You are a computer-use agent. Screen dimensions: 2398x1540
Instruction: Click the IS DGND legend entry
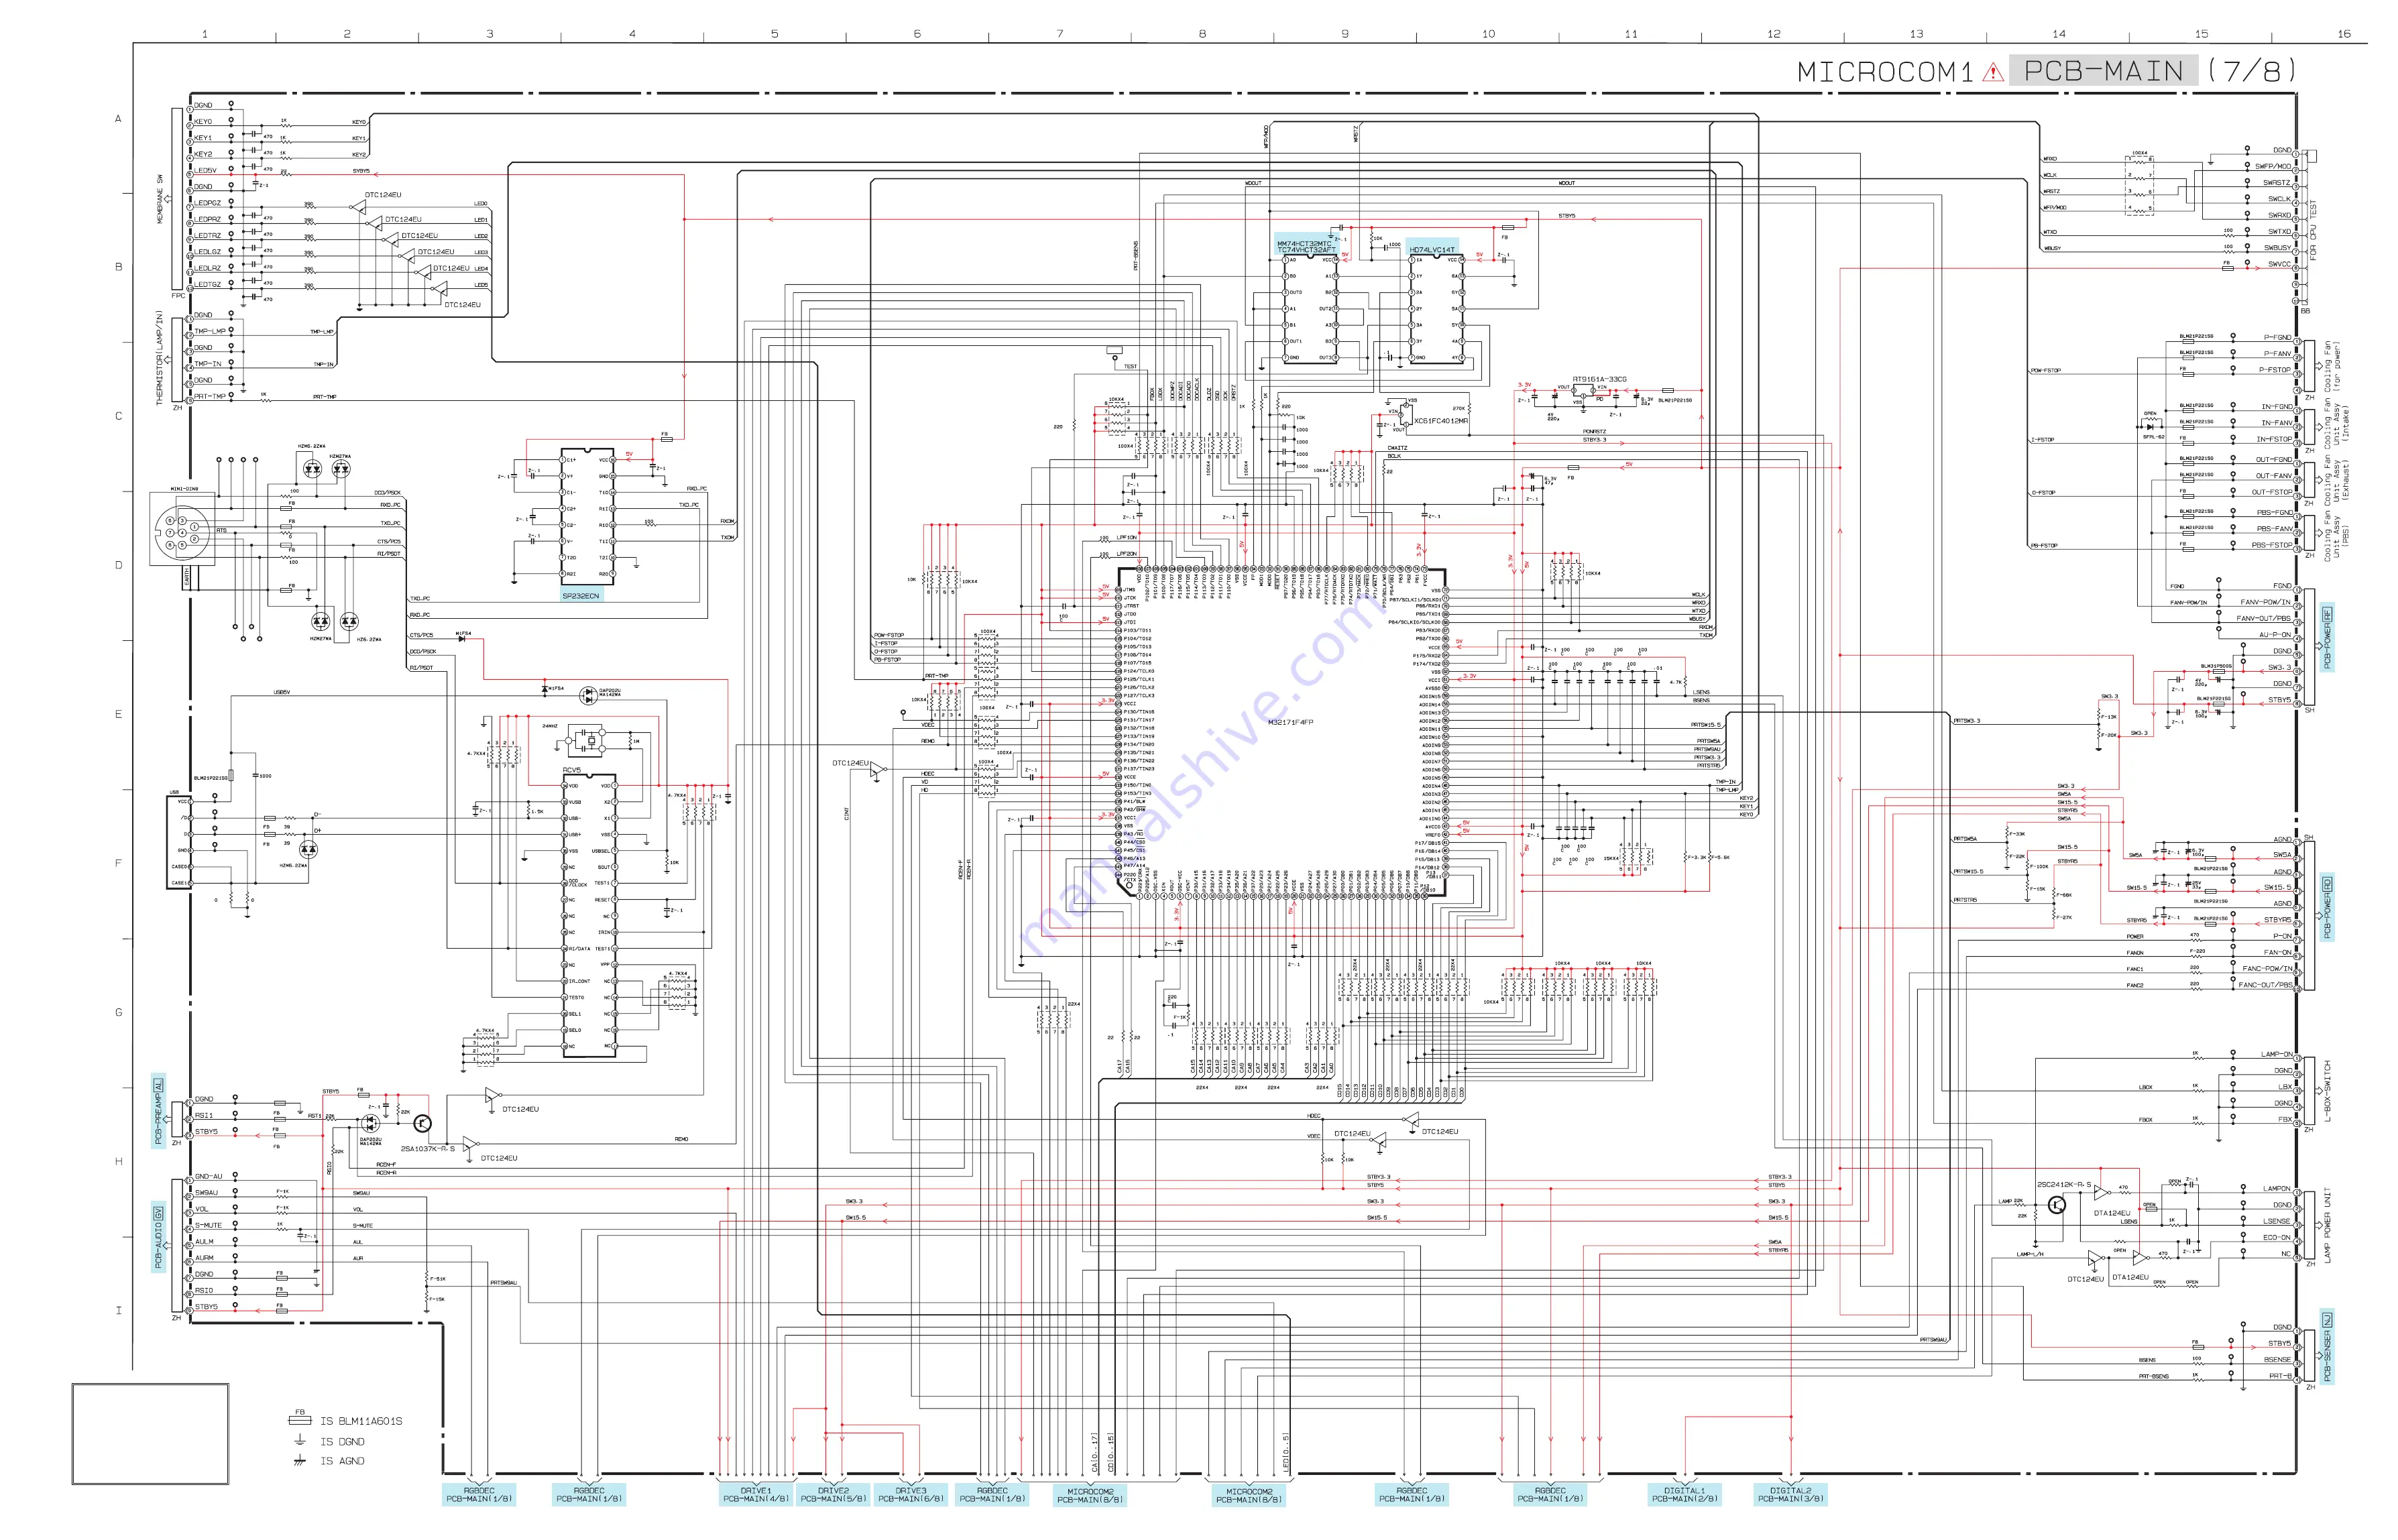coord(342,1442)
